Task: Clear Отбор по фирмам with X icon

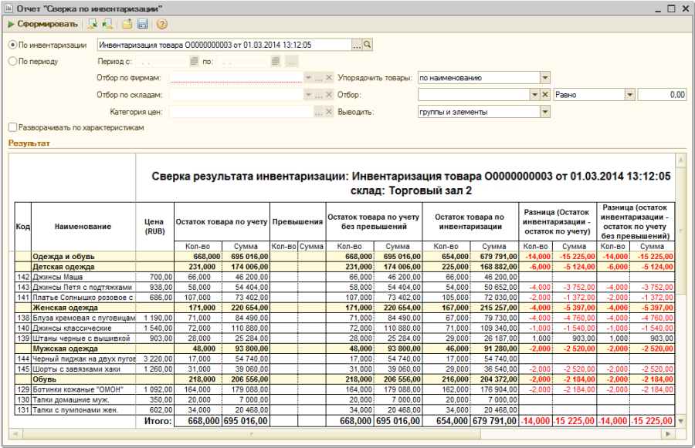Action: tap(329, 78)
